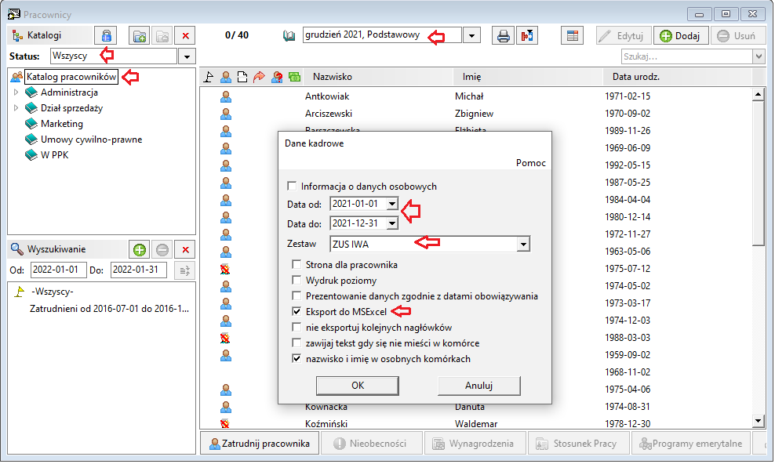This screenshot has height=464, width=775.
Task: Click the Usuń button
Action: (737, 35)
